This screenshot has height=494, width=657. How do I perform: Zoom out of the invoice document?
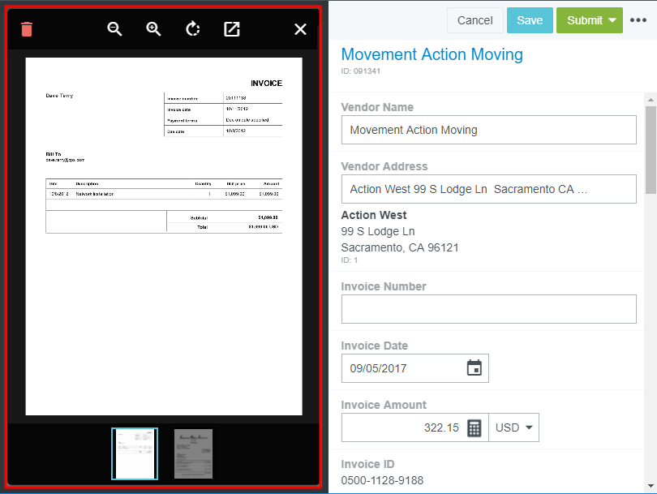tap(115, 29)
